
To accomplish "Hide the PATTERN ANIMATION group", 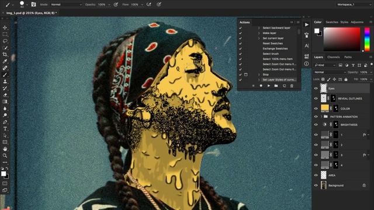I will pos(316,117).
